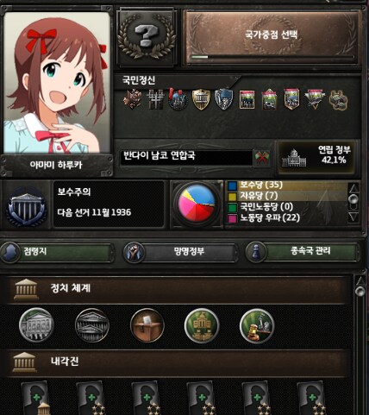Open the 점령지 occupied territories tab

pyautogui.click(x=57, y=252)
